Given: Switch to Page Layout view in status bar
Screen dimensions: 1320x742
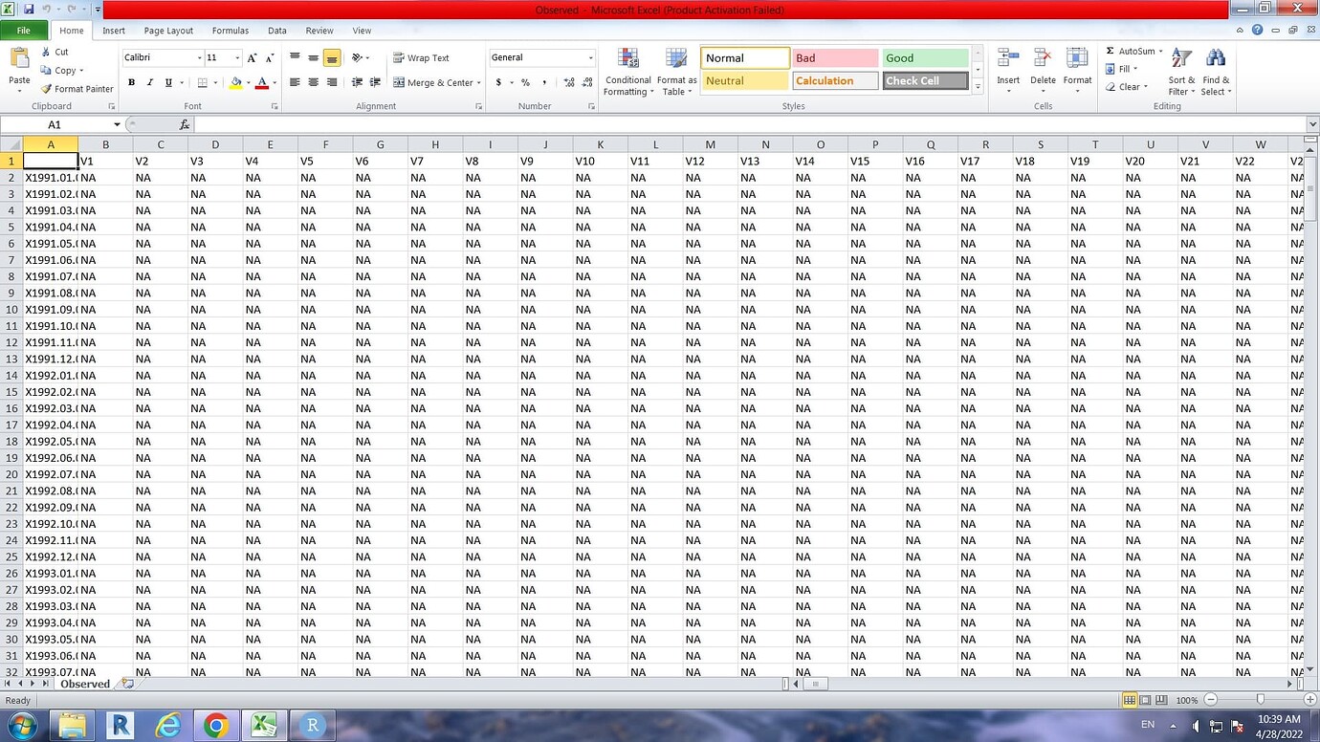Looking at the screenshot, I should [x=1145, y=700].
